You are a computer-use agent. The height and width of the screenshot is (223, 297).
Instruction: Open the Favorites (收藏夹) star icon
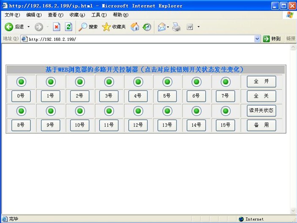click(x=107, y=27)
